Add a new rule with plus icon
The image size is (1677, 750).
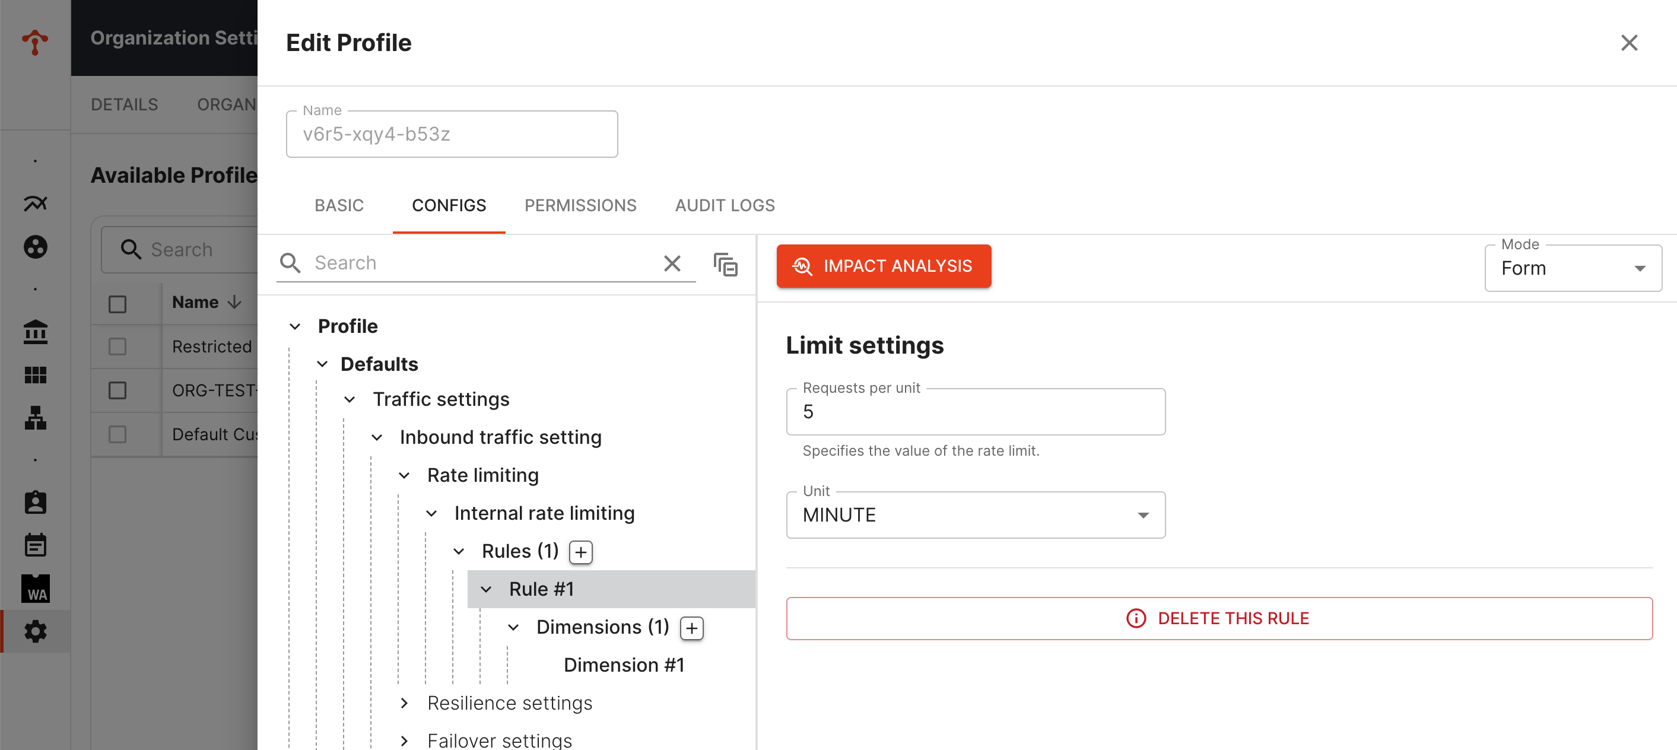point(581,552)
